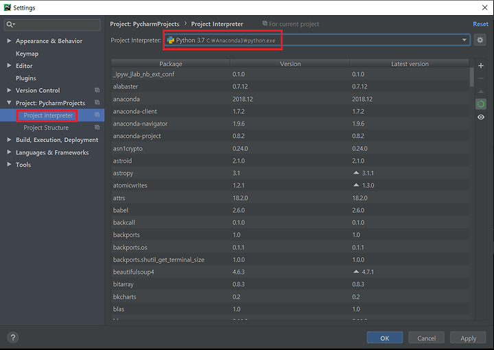Select the _ipyw_jlab_nb_ext_conf package row

(x=290, y=74)
